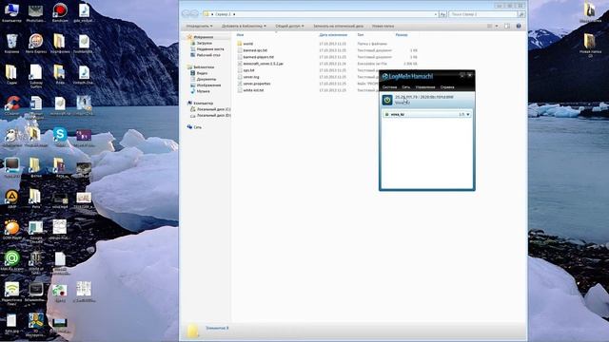This screenshot has width=609, height=342.
Task: Click the Explorer search field
Action: tap(483, 14)
